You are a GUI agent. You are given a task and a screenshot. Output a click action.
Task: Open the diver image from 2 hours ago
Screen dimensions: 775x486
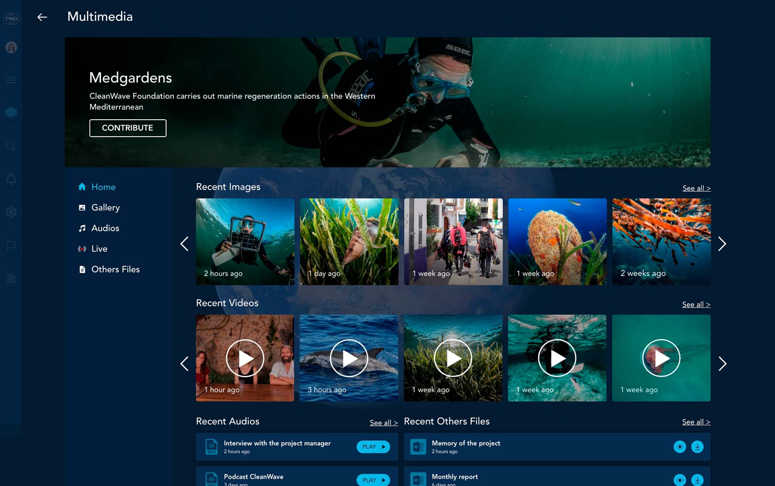point(245,241)
